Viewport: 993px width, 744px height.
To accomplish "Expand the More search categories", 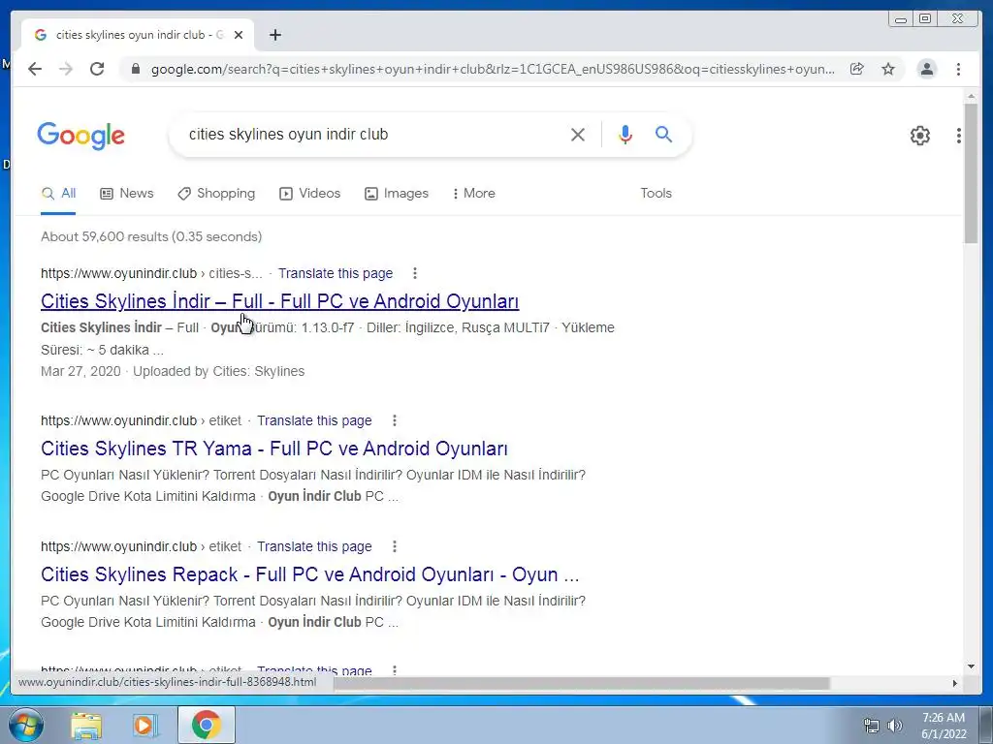I will pyautogui.click(x=473, y=194).
